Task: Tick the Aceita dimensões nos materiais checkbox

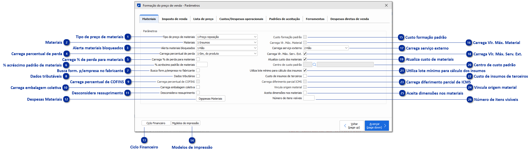Action: click(305, 93)
